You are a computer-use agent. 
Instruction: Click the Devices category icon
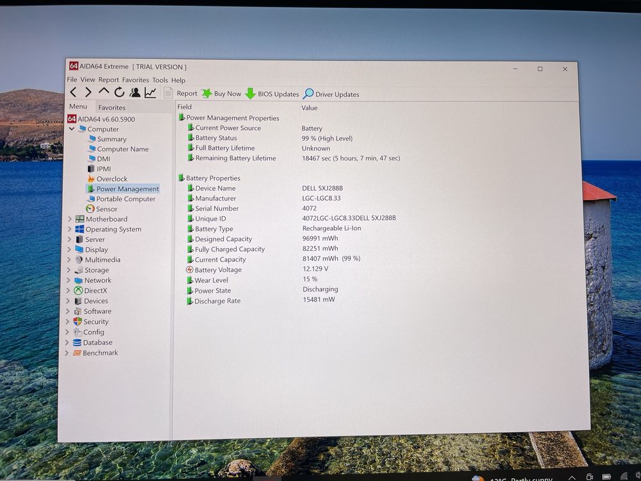tap(78, 301)
